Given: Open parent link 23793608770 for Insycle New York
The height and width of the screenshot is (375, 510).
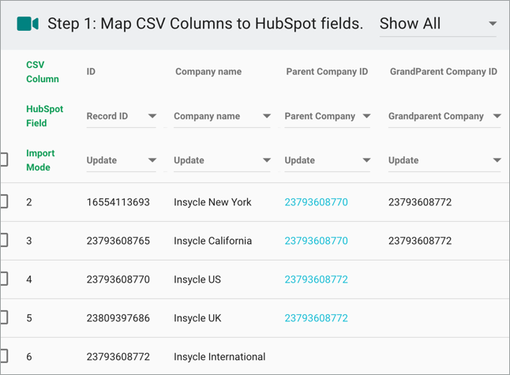Looking at the screenshot, I should tap(316, 202).
